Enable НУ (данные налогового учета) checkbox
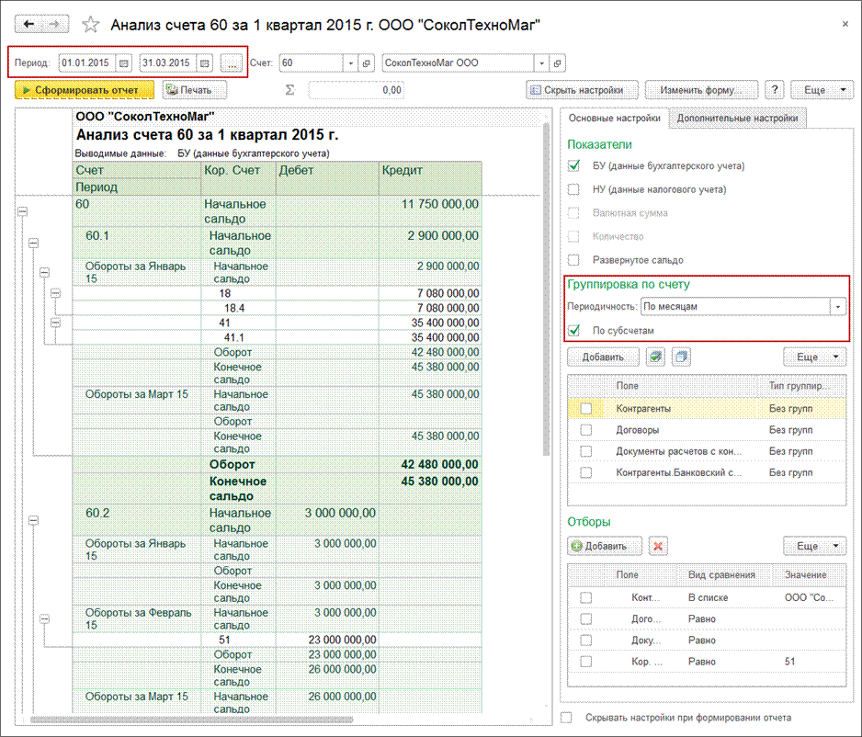Viewport: 862px width, 737px height. (574, 189)
